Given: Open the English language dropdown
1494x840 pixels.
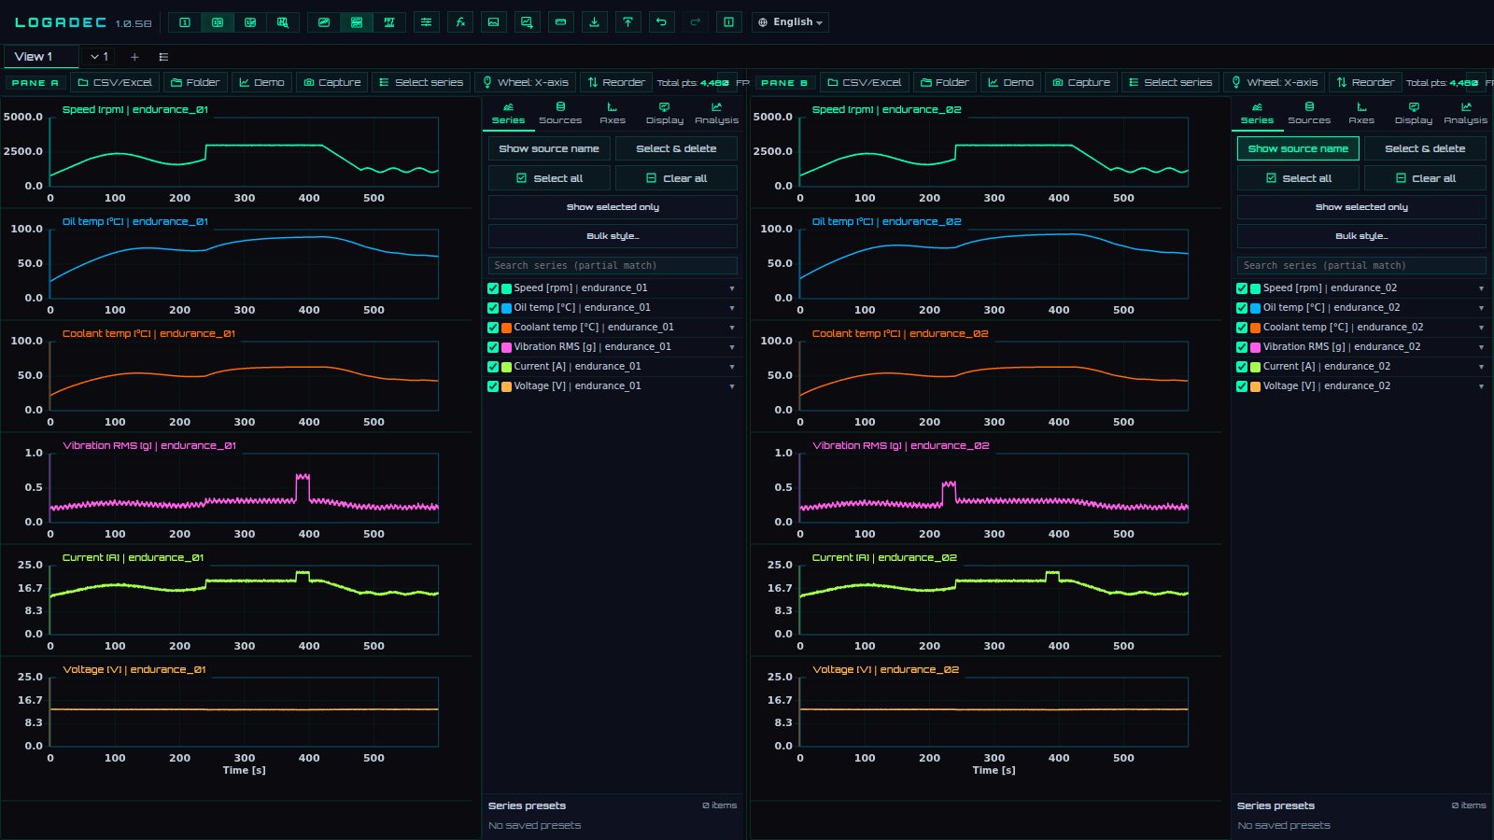Looking at the screenshot, I should pyautogui.click(x=790, y=22).
